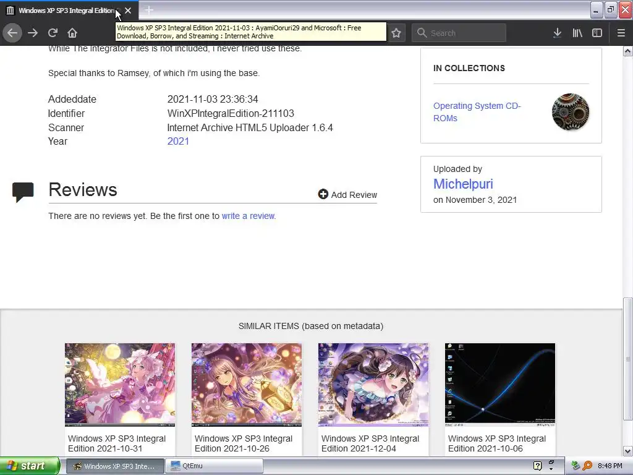Open the 2021 year link
The height and width of the screenshot is (475, 633).
pos(178,142)
